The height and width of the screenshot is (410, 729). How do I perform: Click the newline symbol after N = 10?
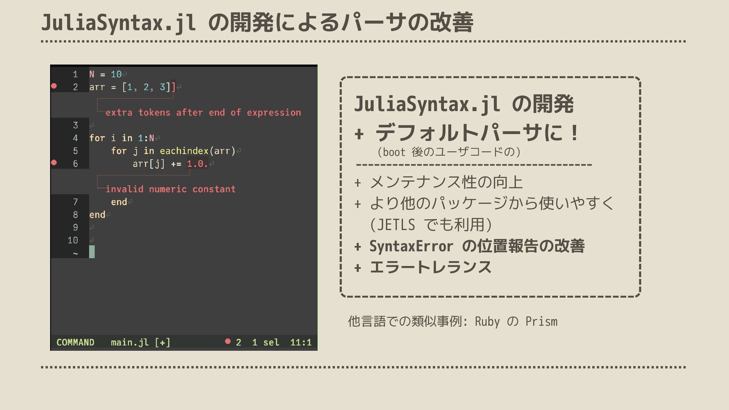pos(125,74)
